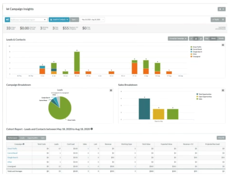The image size is (229, 178).
Task: Open the Sales Breakdown chart menu icon
Action: pos(223,90)
